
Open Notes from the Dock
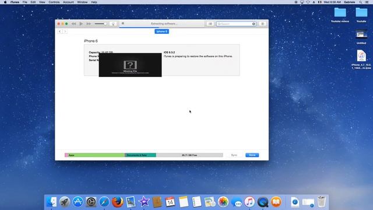click(x=184, y=202)
